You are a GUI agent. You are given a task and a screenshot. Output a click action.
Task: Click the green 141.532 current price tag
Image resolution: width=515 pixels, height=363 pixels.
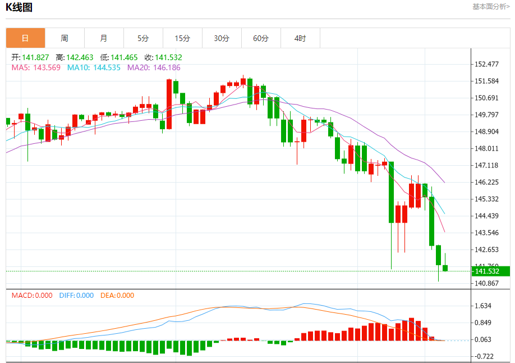pos(491,271)
